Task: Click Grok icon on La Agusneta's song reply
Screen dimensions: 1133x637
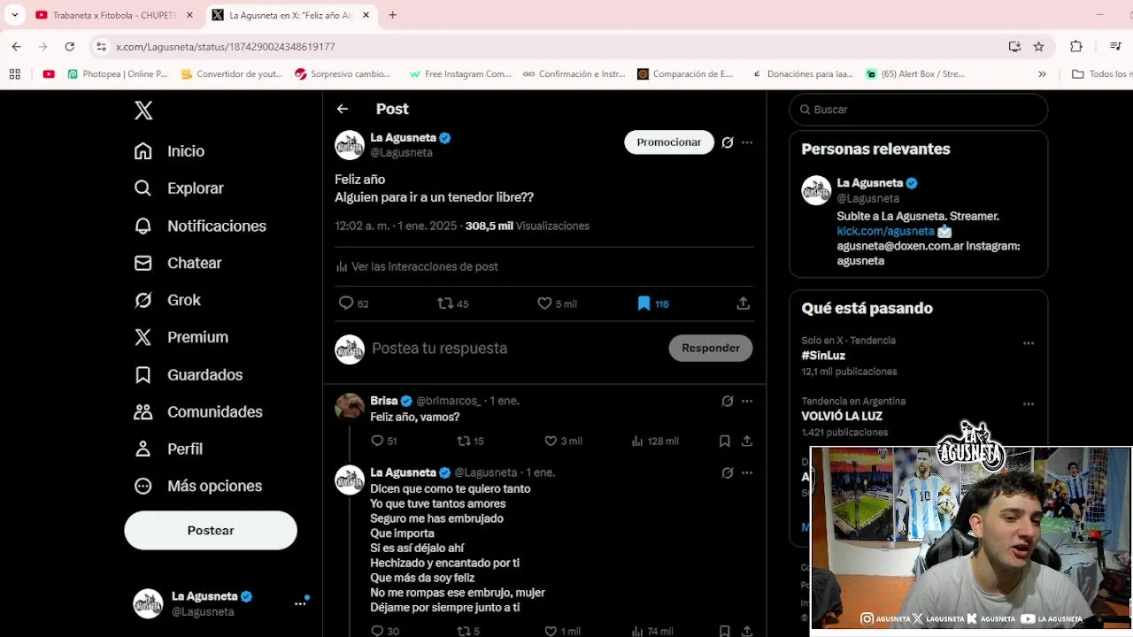Action: 728,472
